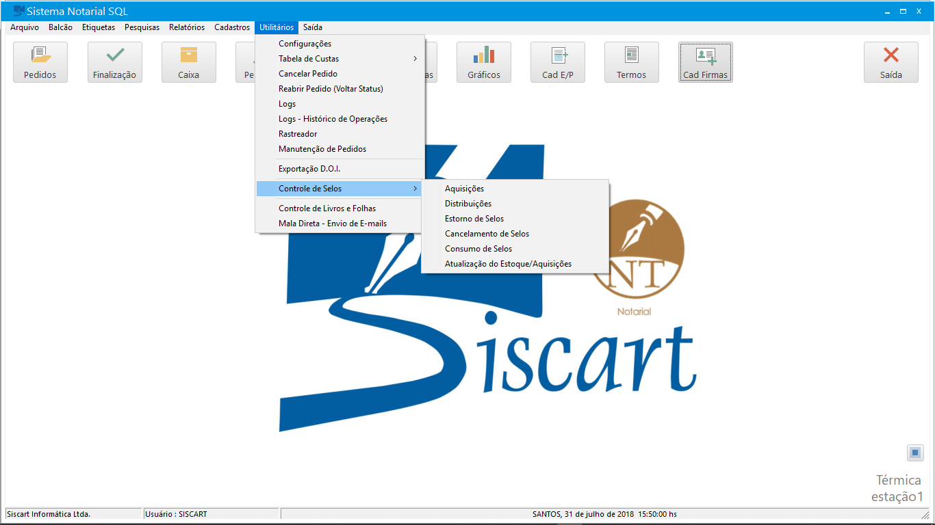The height and width of the screenshot is (525, 935).
Task: Open the Balcão menu
Action: (61, 27)
